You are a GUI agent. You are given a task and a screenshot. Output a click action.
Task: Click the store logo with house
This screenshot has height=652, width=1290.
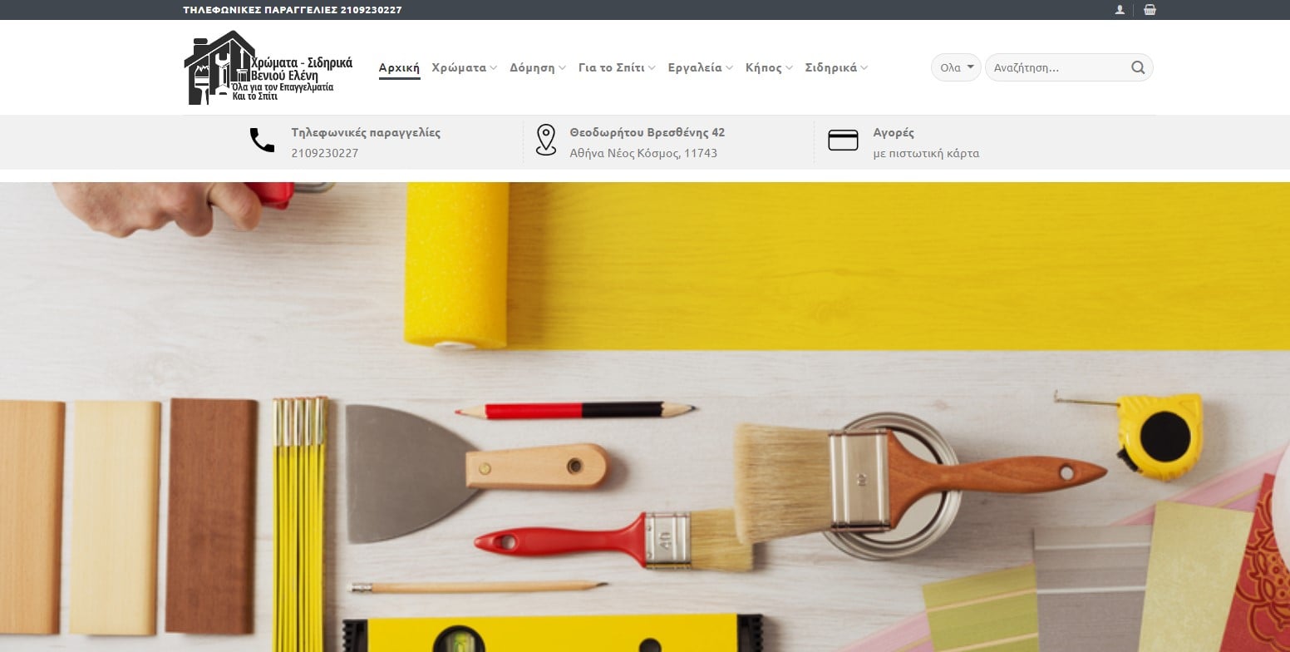tap(268, 67)
